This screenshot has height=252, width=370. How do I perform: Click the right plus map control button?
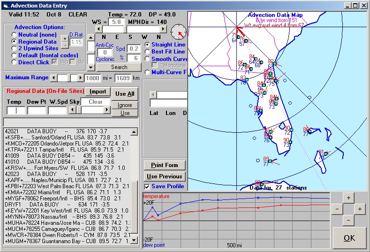(360, 209)
